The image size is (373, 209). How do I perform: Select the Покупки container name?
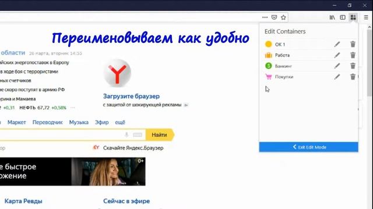click(284, 77)
